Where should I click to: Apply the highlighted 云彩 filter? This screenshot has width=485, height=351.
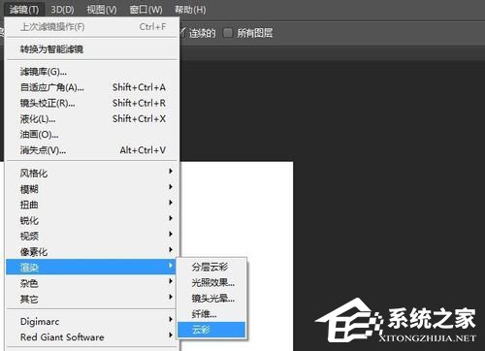click(x=211, y=330)
